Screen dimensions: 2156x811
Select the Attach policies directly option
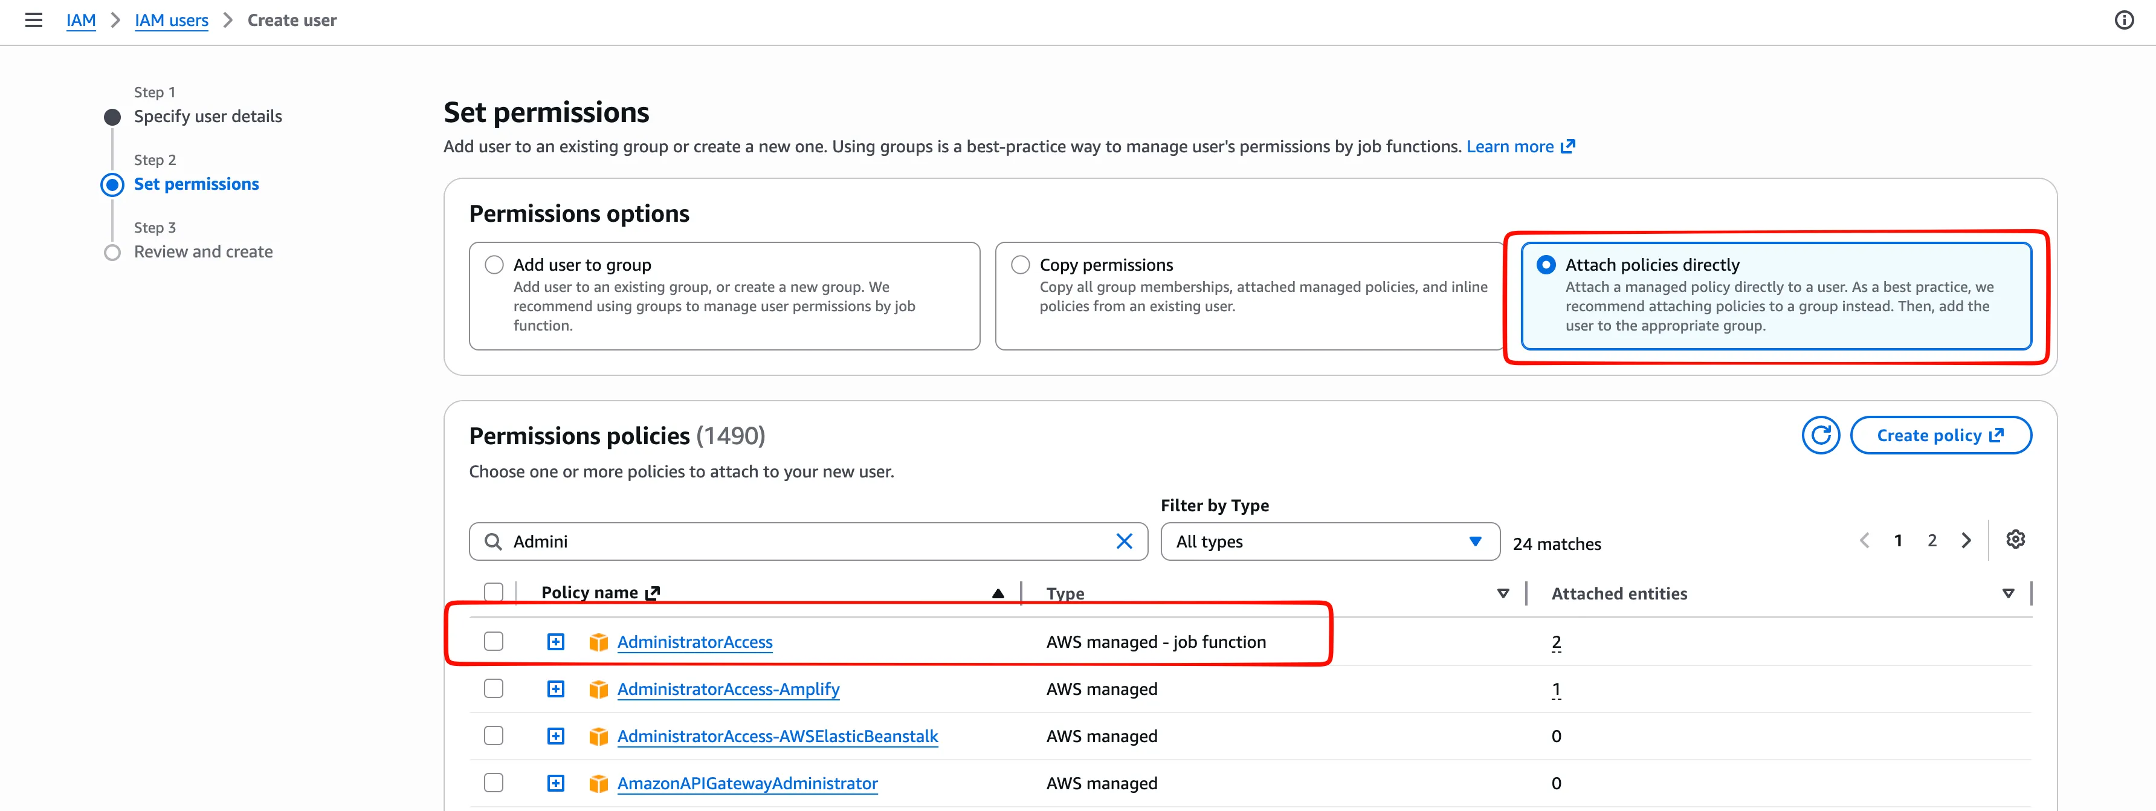1546,265
